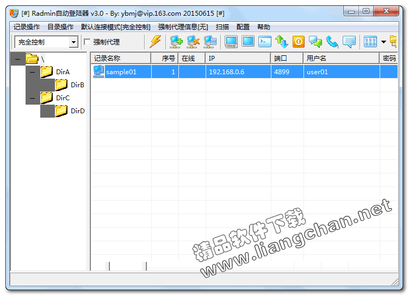Open the 扫描 menu
This screenshot has height=296, width=409.
(222, 27)
